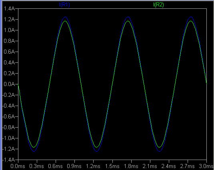Click the blue I(R1) trace label
This screenshot has height=170, width=214.
(x=64, y=5)
